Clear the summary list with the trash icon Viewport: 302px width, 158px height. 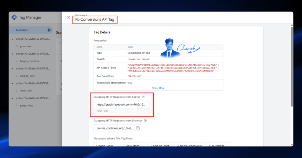49,30
